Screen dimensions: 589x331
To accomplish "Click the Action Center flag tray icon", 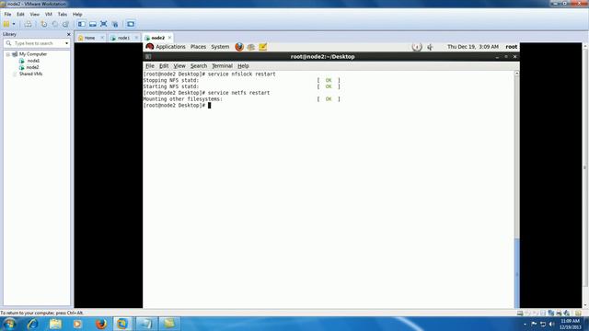I will (x=534, y=324).
